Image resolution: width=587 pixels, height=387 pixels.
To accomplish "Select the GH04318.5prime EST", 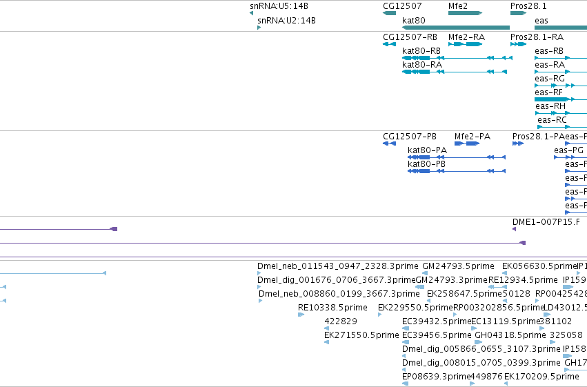I will pos(479,342).
